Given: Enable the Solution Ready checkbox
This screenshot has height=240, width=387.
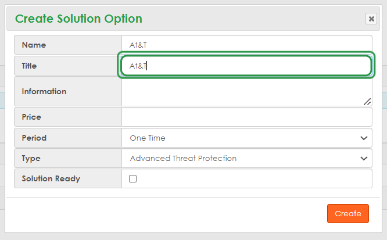Looking at the screenshot, I should (132, 179).
